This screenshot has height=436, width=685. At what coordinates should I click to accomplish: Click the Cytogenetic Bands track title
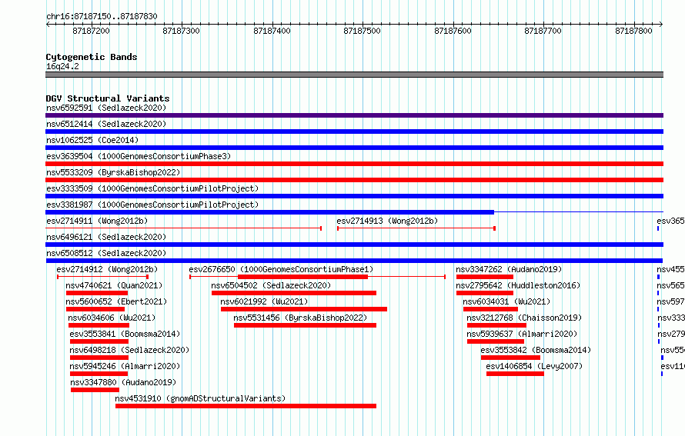[92, 57]
